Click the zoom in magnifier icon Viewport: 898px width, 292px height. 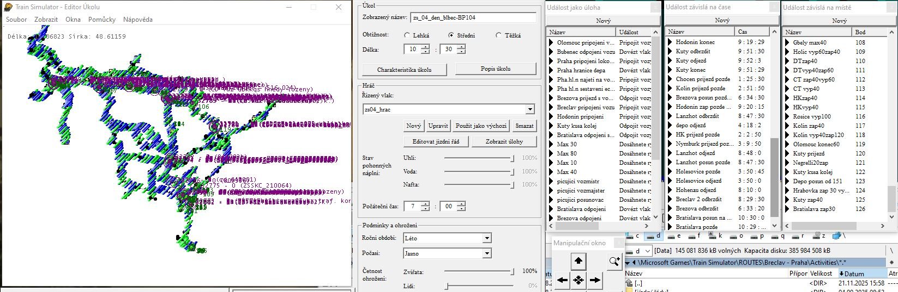(614, 262)
